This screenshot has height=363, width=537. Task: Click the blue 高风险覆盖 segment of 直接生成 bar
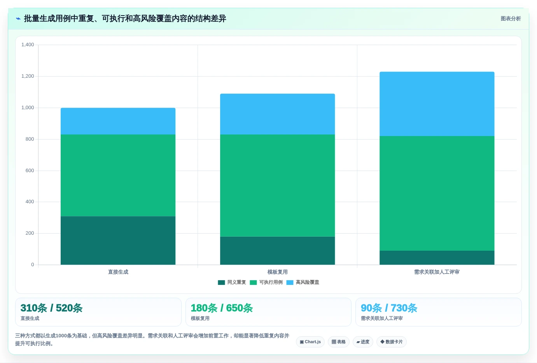[118, 121]
